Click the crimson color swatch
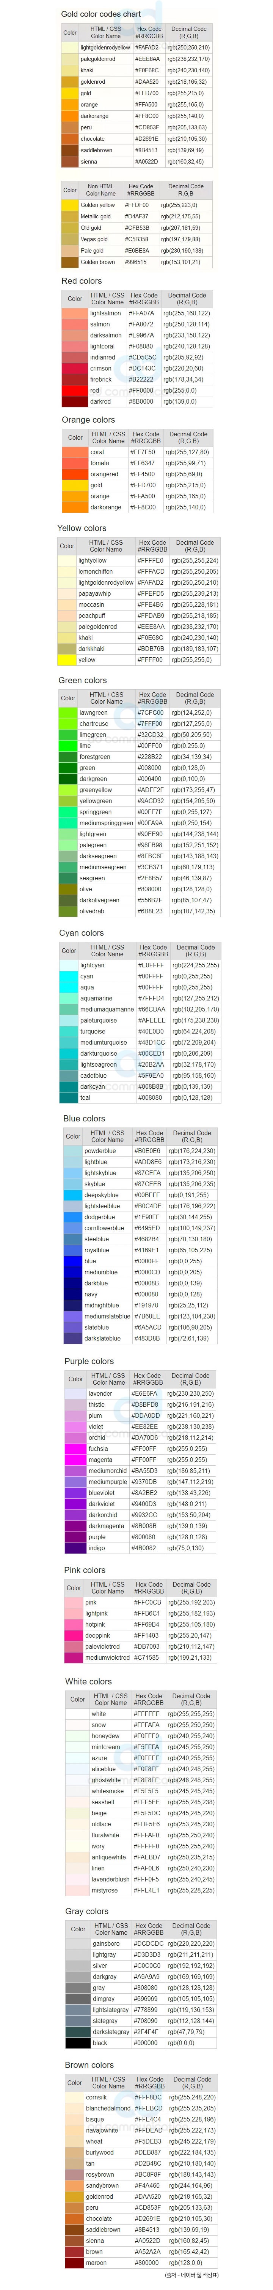Image resolution: width=273 pixels, height=2290 pixels. click(75, 368)
